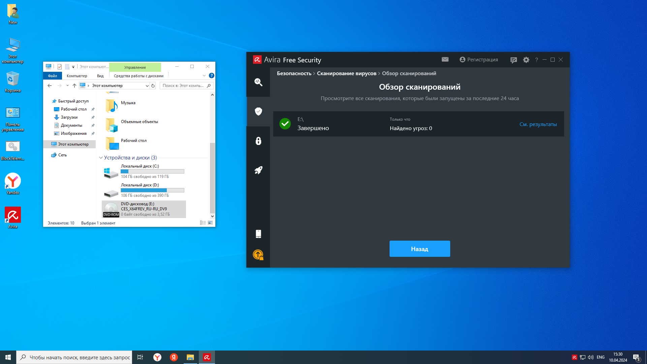Open Performance rocket sidebar icon

[258, 170]
